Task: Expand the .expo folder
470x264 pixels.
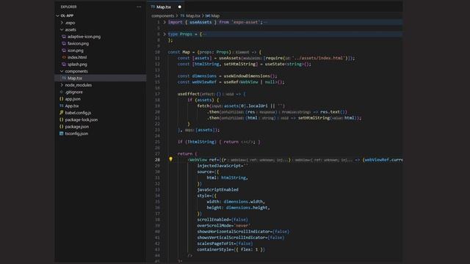Action: tap(62, 23)
